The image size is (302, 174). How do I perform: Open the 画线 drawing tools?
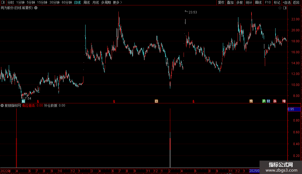258,2
